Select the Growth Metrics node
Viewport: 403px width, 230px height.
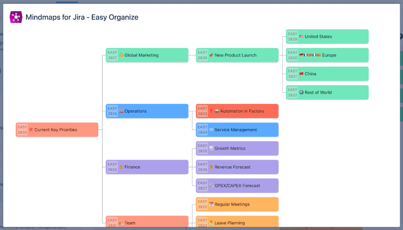tap(237, 148)
